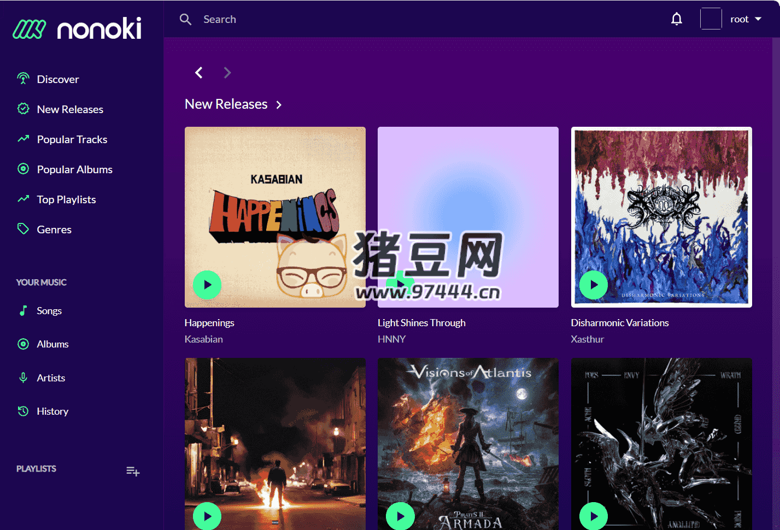Open the Artists section
This screenshot has width=780, height=530.
(x=52, y=378)
